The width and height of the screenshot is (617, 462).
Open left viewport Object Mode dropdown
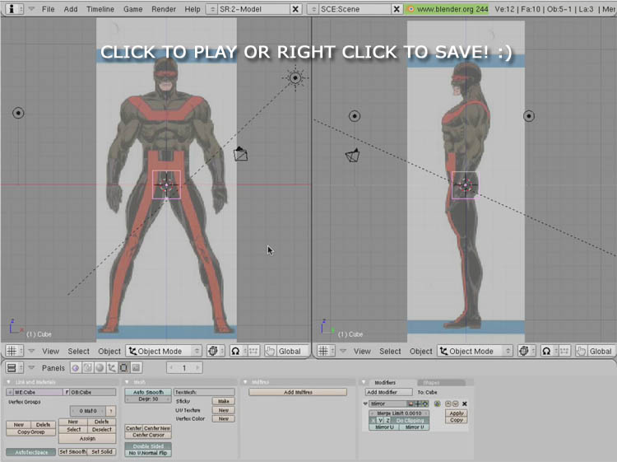click(164, 351)
